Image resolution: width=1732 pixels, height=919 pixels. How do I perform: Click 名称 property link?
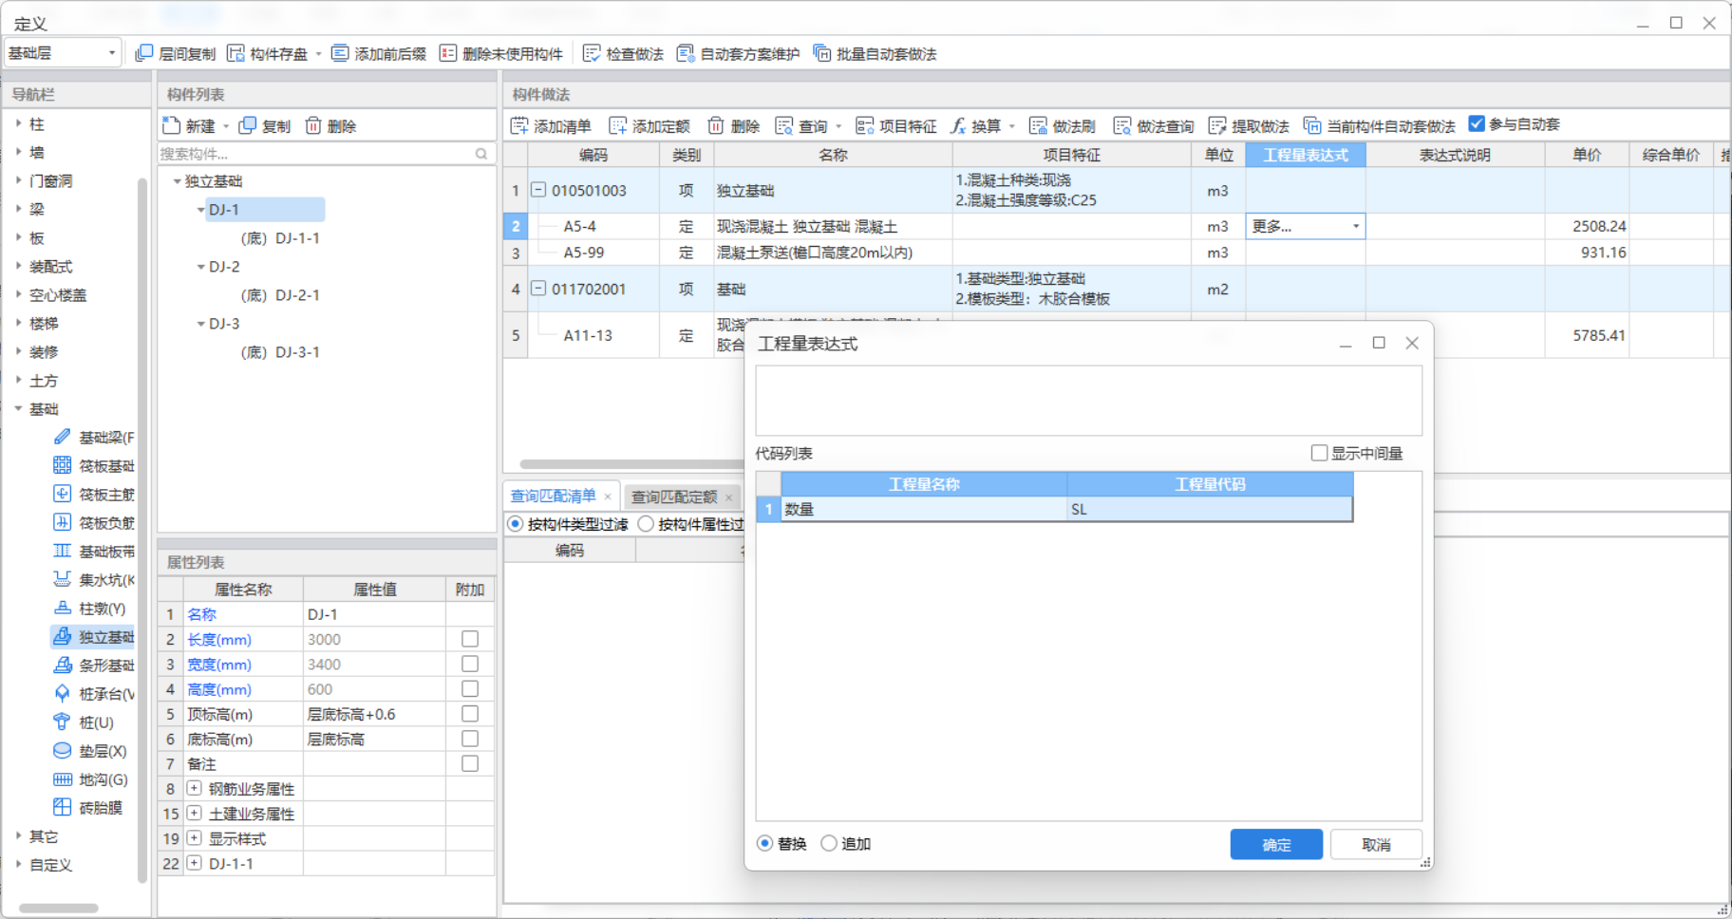[x=201, y=614]
